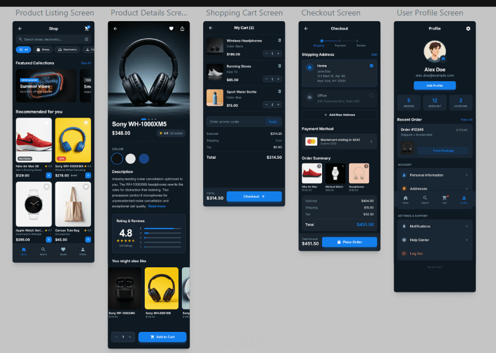The width and height of the screenshot is (496, 353).
Task: Open Help Center row
Action: (x=435, y=240)
